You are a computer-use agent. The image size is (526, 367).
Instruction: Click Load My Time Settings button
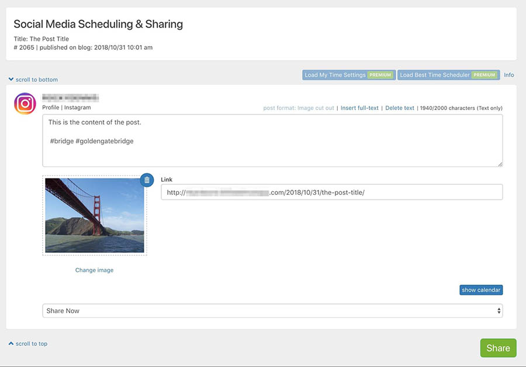[348, 75]
